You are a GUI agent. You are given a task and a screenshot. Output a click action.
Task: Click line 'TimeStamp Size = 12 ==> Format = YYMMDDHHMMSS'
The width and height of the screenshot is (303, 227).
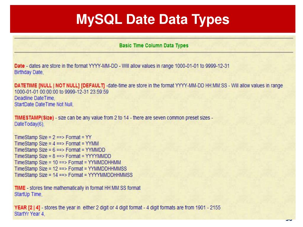pyautogui.click(x=70, y=169)
